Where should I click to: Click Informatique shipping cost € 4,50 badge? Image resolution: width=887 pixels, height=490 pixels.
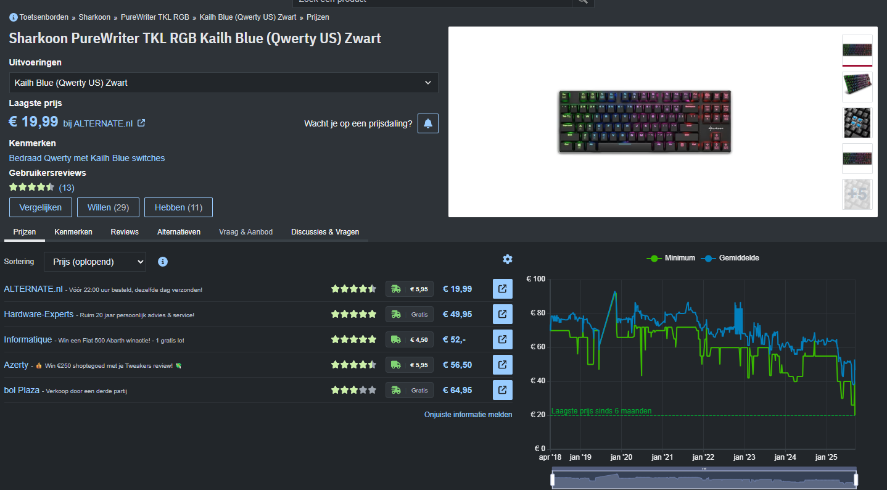[x=410, y=339]
